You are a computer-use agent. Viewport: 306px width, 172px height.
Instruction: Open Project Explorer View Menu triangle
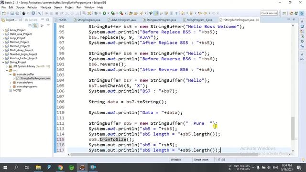click(x=48, y=25)
